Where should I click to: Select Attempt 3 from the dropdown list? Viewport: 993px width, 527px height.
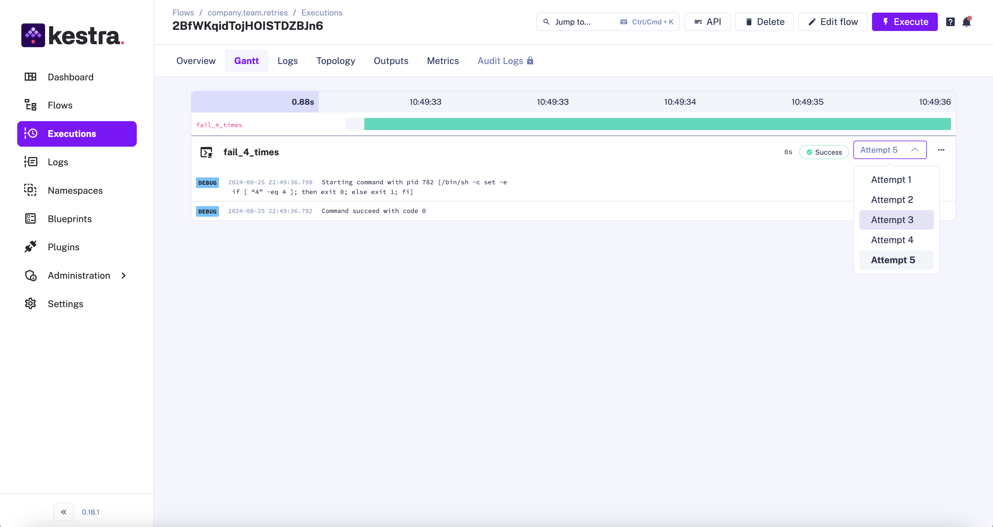coord(892,220)
